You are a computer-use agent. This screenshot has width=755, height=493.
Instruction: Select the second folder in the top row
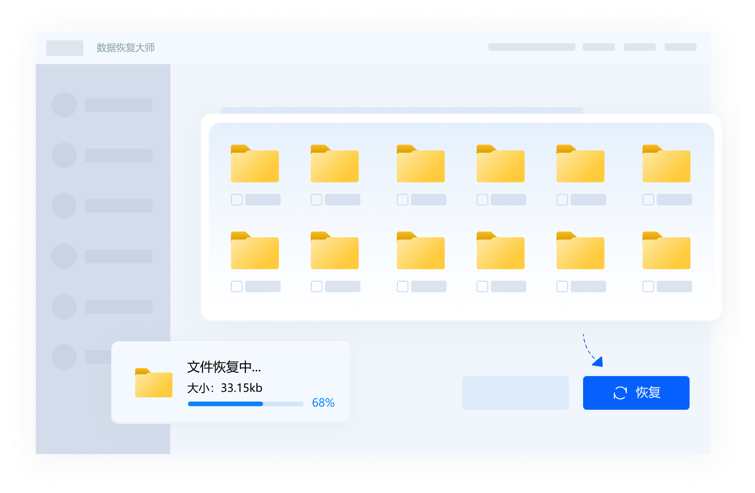335,164
